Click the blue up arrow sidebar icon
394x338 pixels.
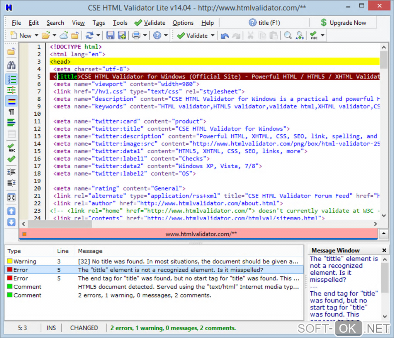12,211
